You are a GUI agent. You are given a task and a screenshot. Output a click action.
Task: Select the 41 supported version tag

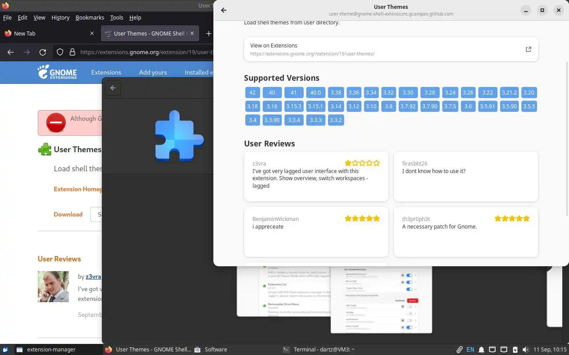pyautogui.click(x=293, y=93)
